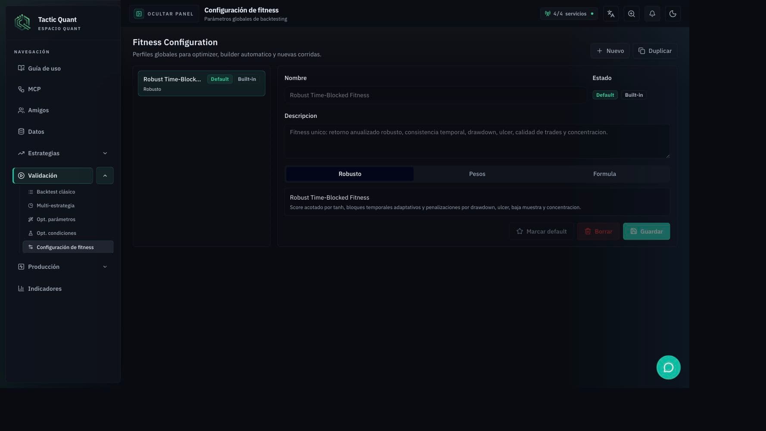This screenshot has width=766, height=431.
Task: Click the Backtest clásico list icon
Action: pyautogui.click(x=31, y=192)
